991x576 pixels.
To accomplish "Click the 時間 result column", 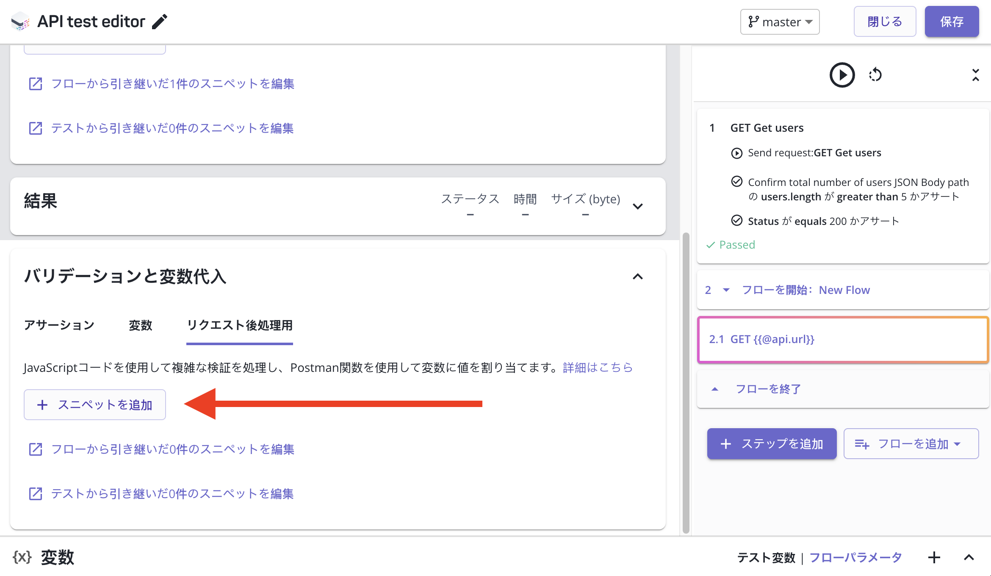I will coord(525,205).
